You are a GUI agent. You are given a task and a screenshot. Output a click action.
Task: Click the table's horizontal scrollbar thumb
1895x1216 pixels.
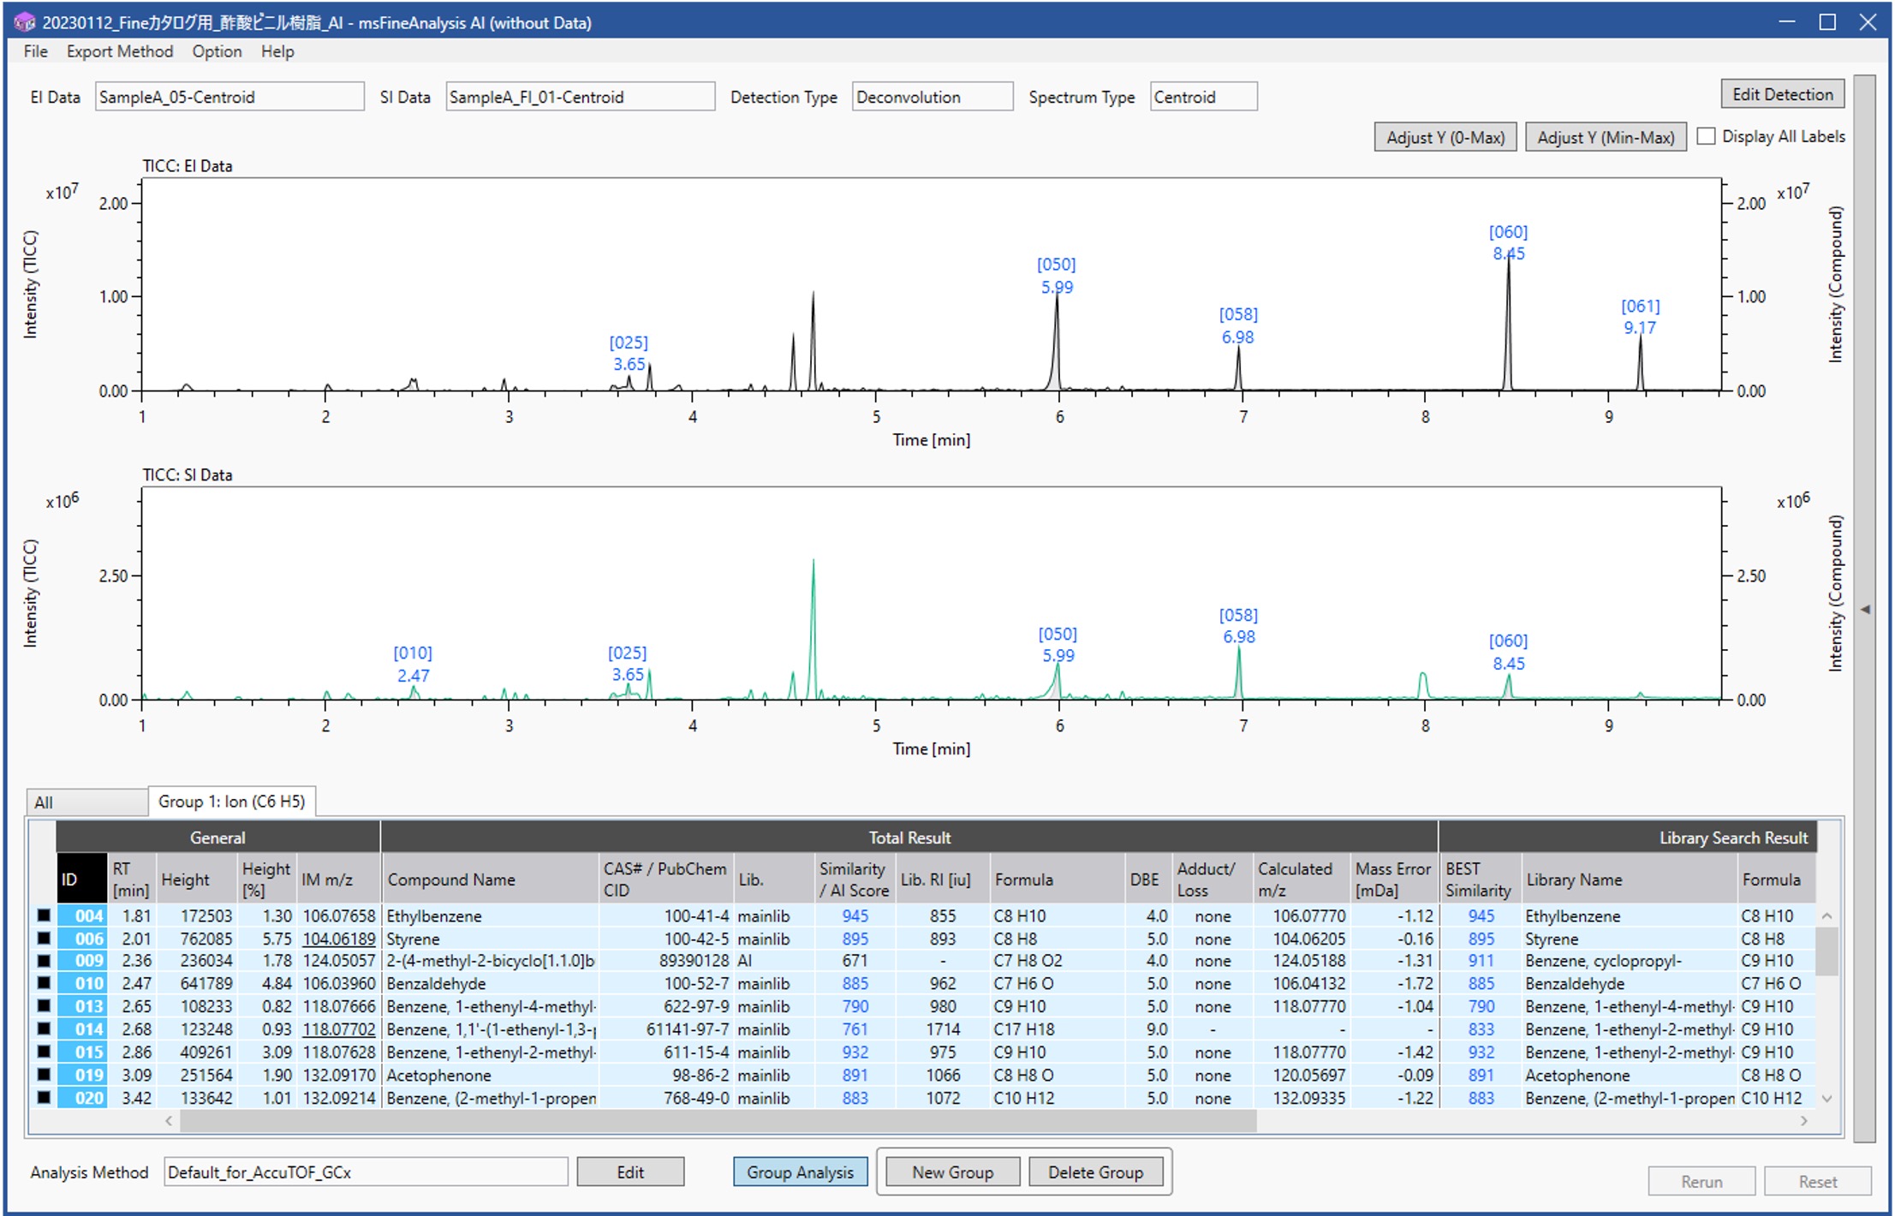[x=718, y=1120]
